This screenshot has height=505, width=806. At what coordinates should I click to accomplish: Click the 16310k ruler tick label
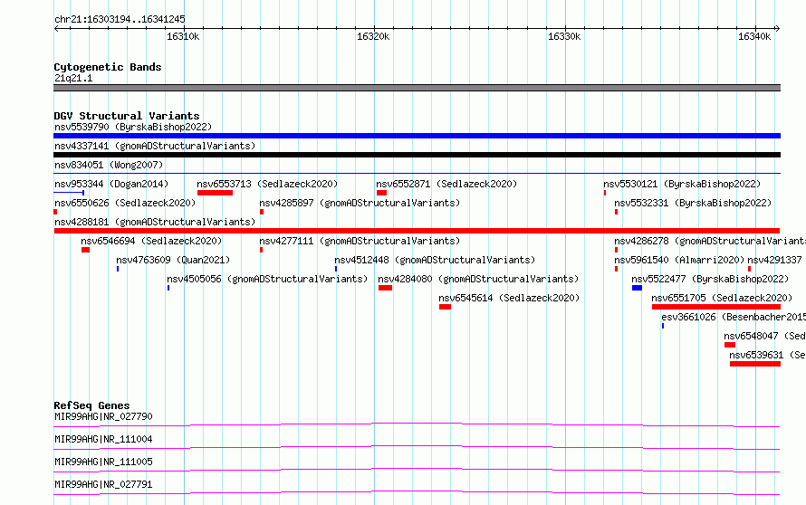click(183, 36)
